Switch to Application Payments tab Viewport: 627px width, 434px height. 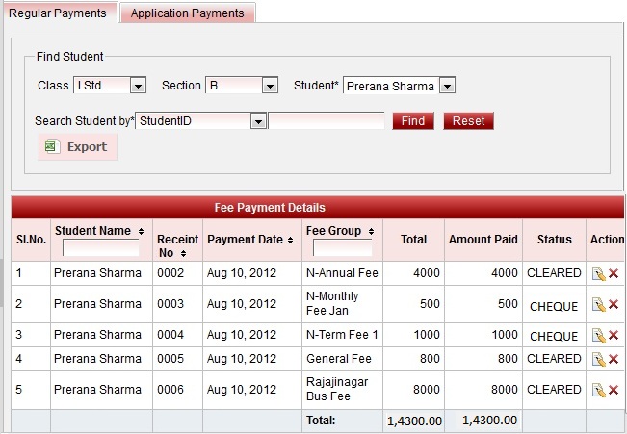point(189,13)
